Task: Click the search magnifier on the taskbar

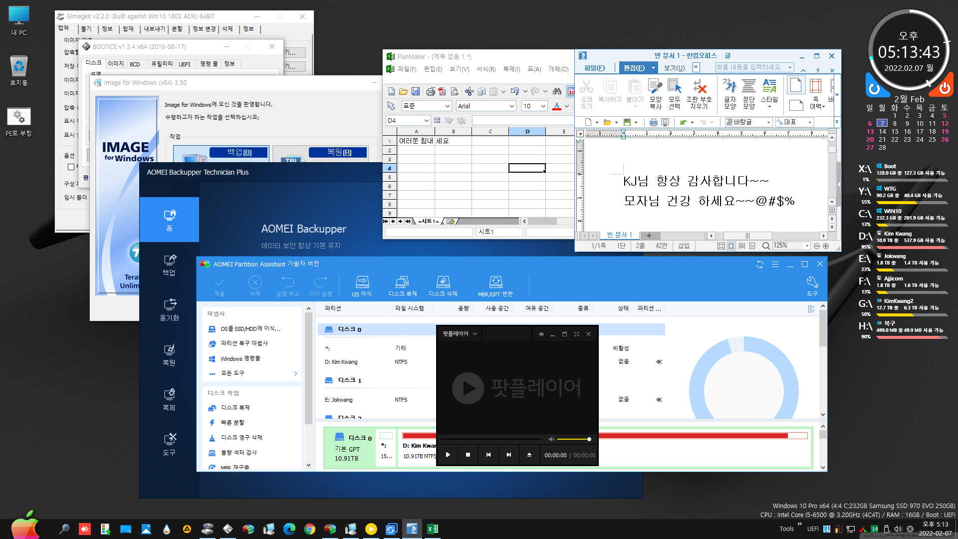Action: coord(64,529)
